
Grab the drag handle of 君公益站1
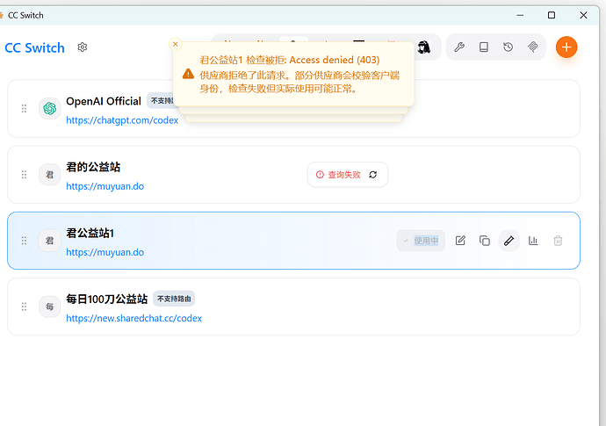(24, 241)
